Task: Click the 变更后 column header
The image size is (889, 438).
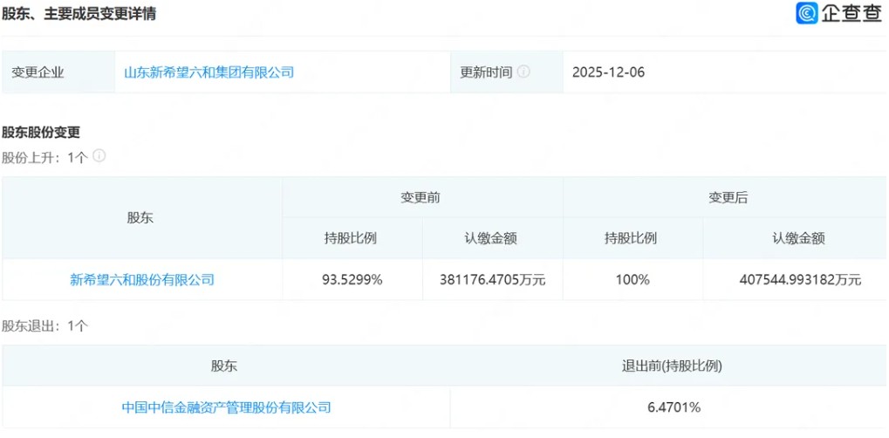Action: tap(728, 198)
